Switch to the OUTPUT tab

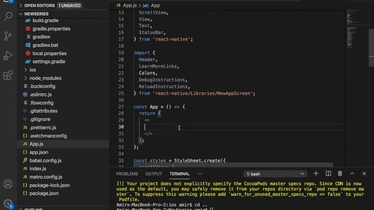[154, 174]
